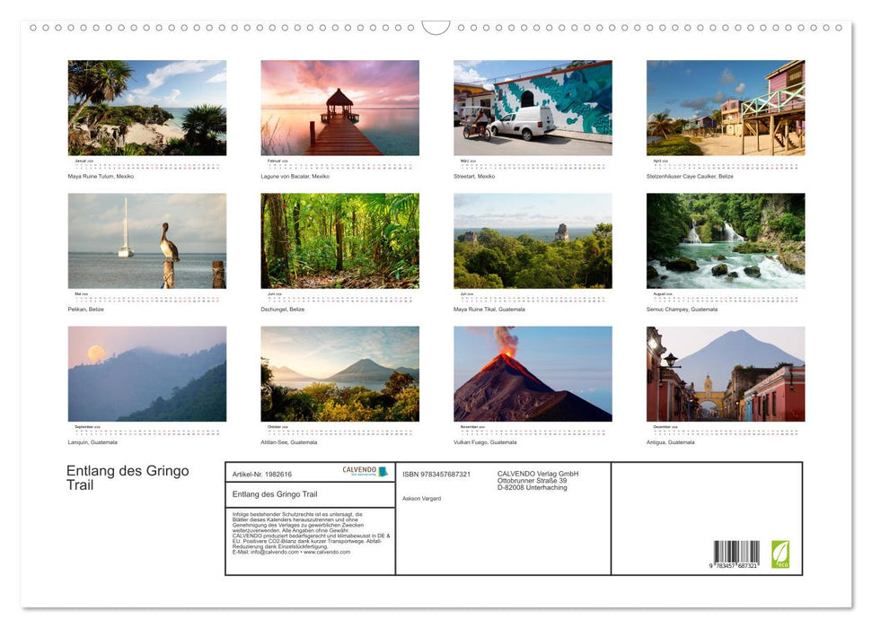Viewport: 872px width, 628px height.
Task: Select the Atitlan-See lake image
Action: point(339,373)
